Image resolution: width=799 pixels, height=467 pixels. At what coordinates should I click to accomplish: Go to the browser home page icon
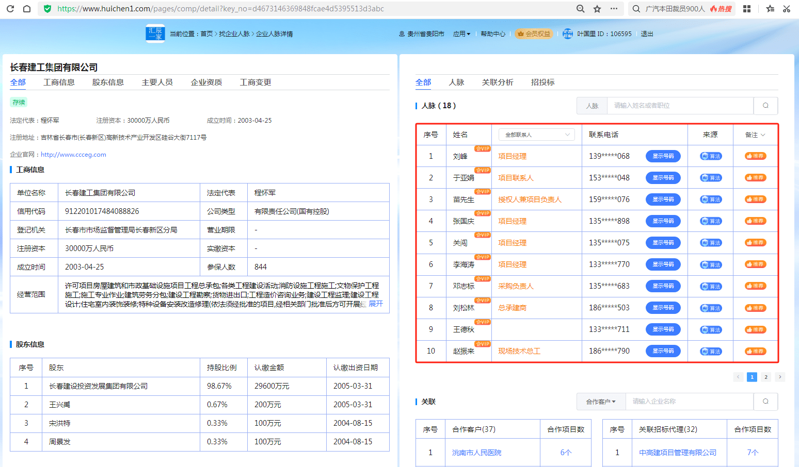coord(27,9)
